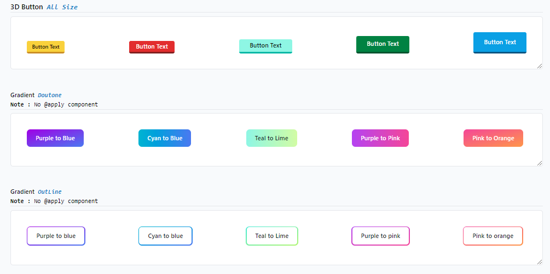This screenshot has width=550, height=274.
Task: Select the outlined Teal to Lime button
Action: pos(271,236)
